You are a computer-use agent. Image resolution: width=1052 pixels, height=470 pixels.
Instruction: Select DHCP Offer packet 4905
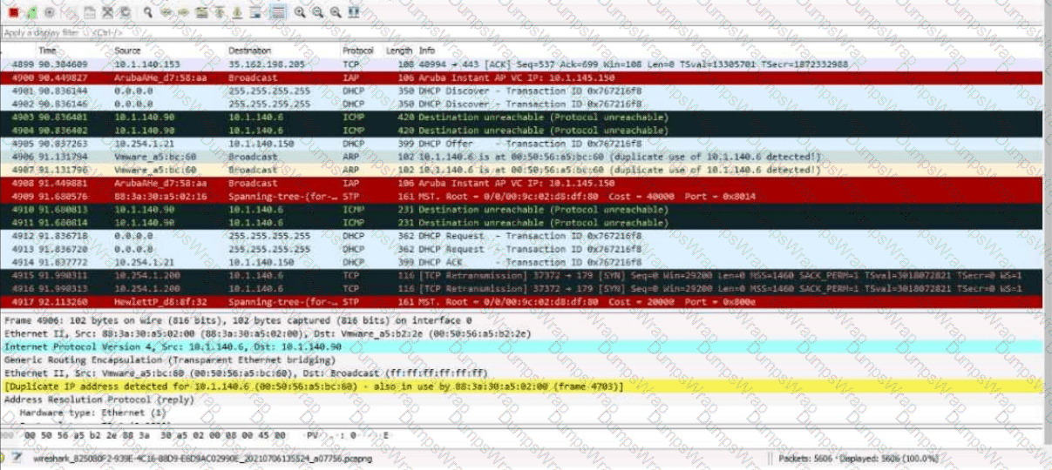(523, 144)
